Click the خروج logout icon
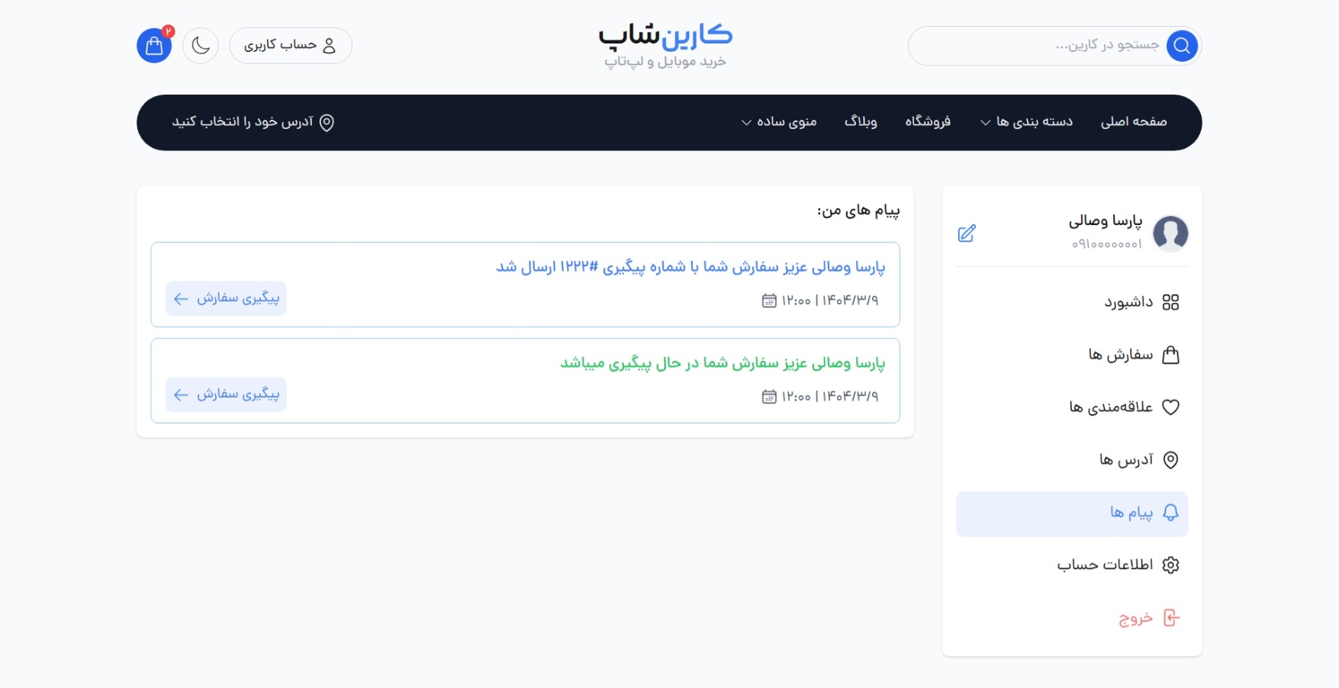The image size is (1339, 688). [1171, 618]
